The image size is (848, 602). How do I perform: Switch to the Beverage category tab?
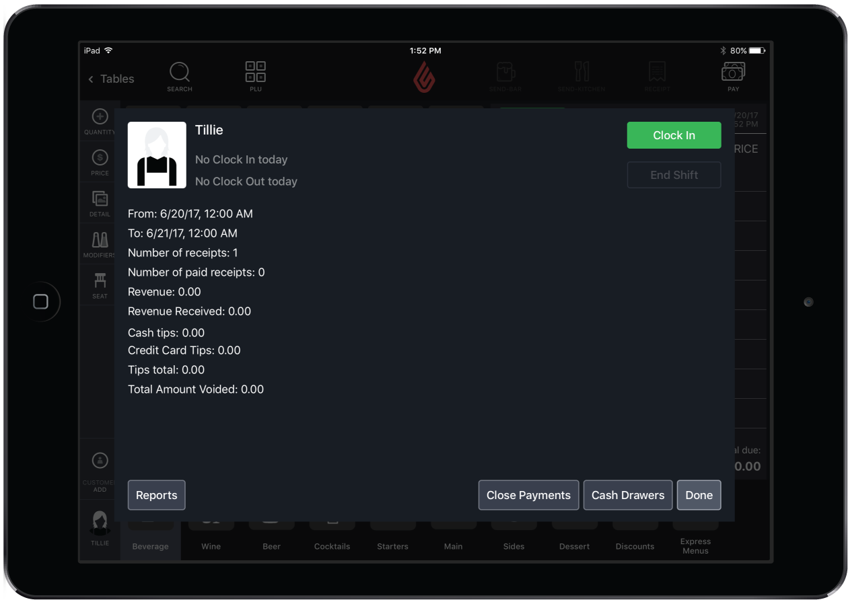point(150,545)
